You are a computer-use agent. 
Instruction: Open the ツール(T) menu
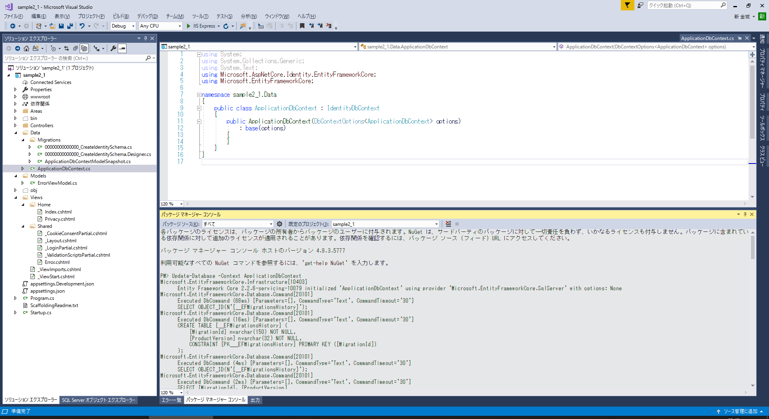200,16
